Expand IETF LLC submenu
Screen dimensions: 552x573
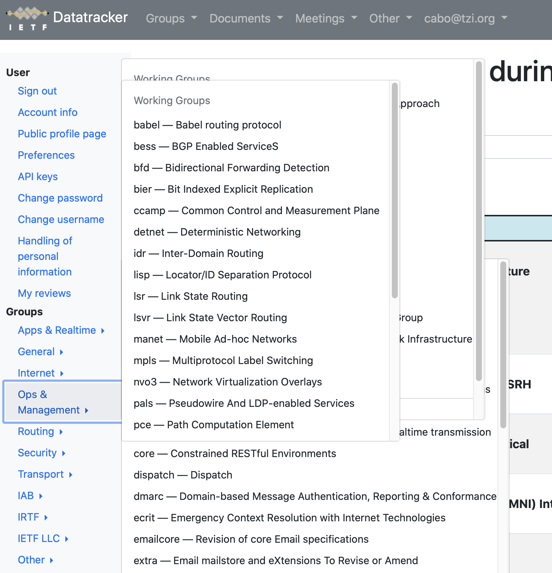click(x=43, y=538)
